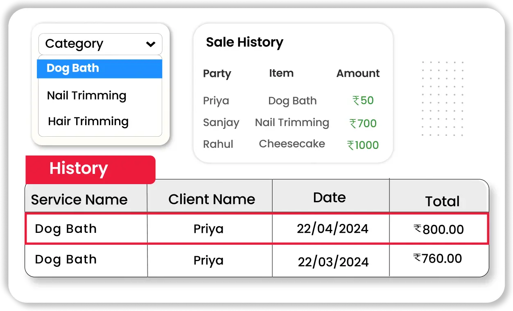Choose Nail Trimming in the category list

click(x=87, y=96)
